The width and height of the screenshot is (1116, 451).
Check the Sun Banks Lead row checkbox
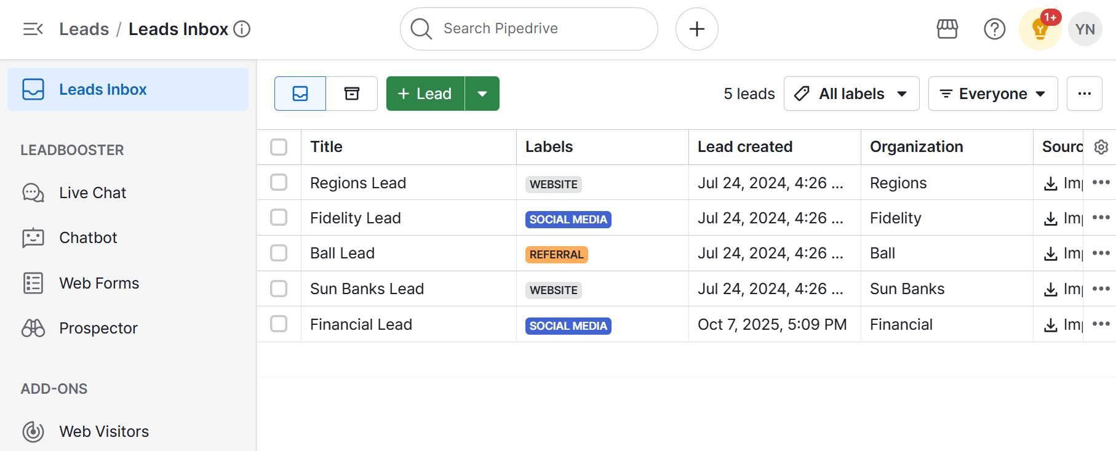click(x=279, y=289)
